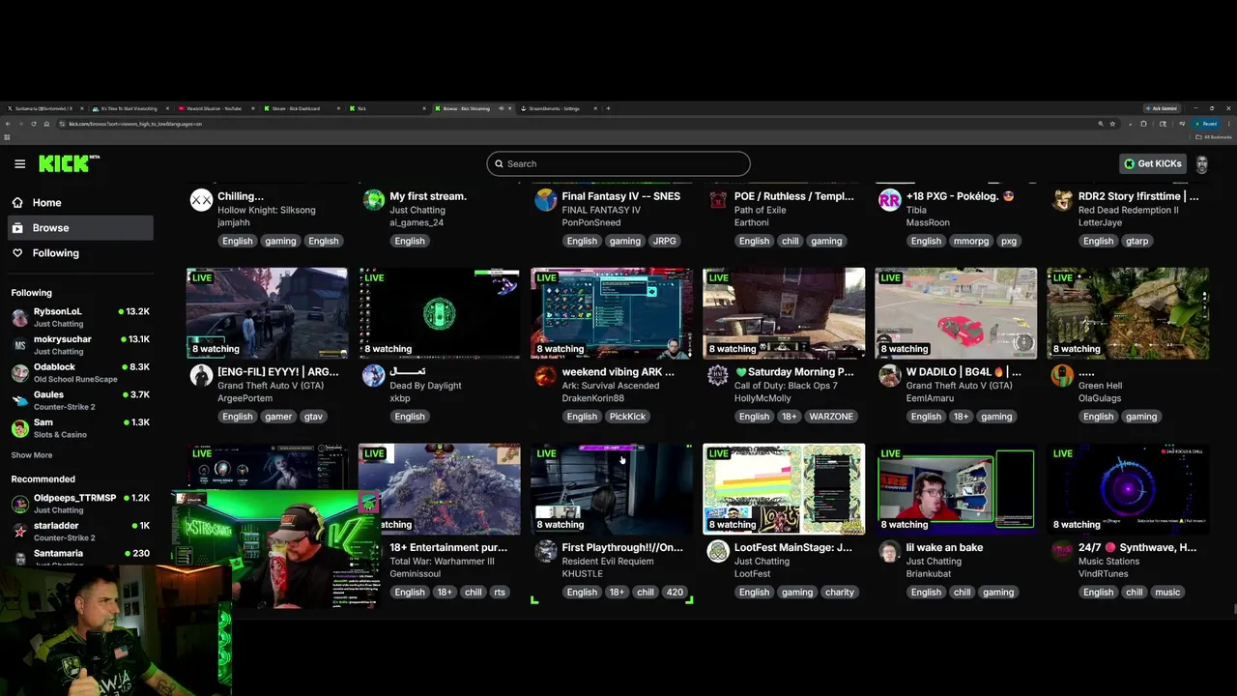Open Sam Slots & Casino channel
Image resolution: width=1237 pixels, height=696 pixels.
(80, 428)
